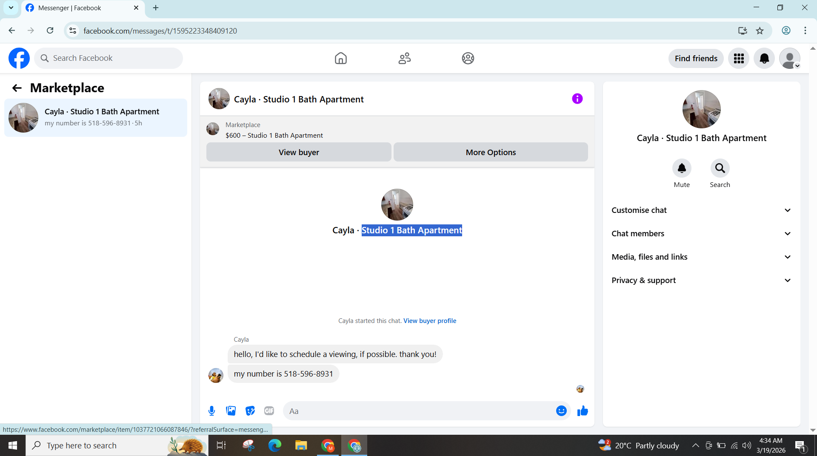View site information icon in address bar
The height and width of the screenshot is (456, 817).
click(x=73, y=31)
